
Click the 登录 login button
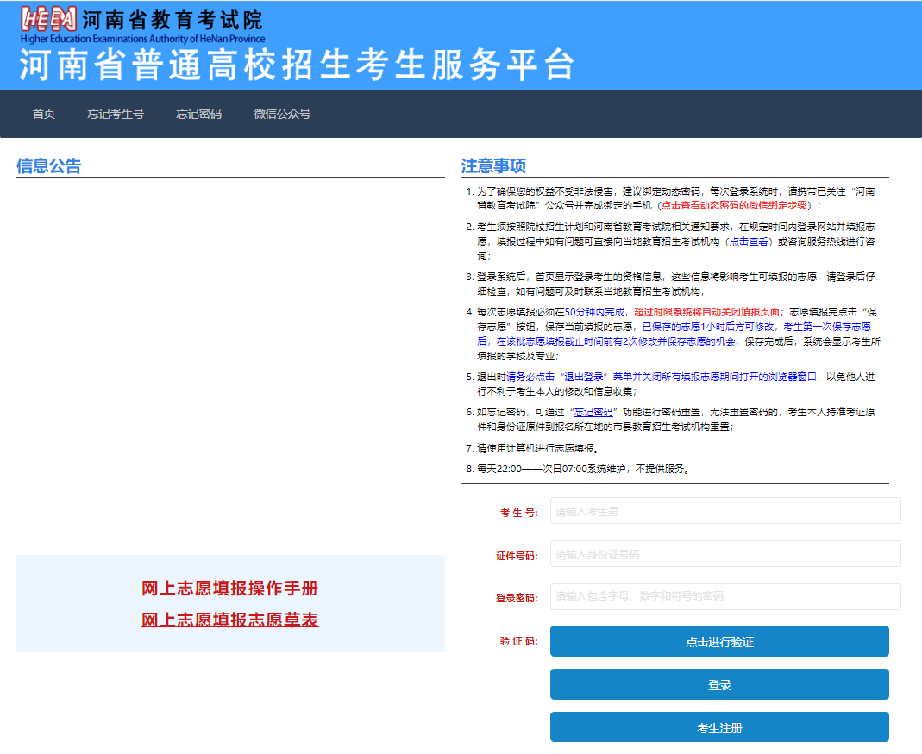click(x=719, y=685)
